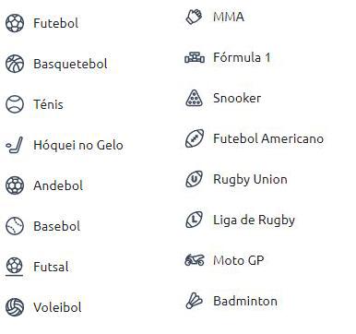356x334 pixels.
Task: Click the Basebol ball icon
Action: click(15, 226)
